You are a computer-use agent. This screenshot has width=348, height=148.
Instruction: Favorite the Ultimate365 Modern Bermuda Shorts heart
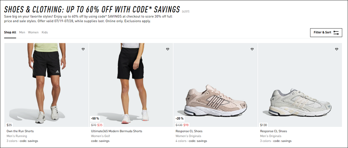167,49
